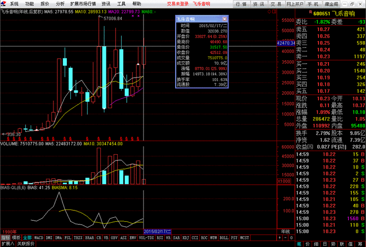Open the 报价 menu

click(x=45, y=4)
